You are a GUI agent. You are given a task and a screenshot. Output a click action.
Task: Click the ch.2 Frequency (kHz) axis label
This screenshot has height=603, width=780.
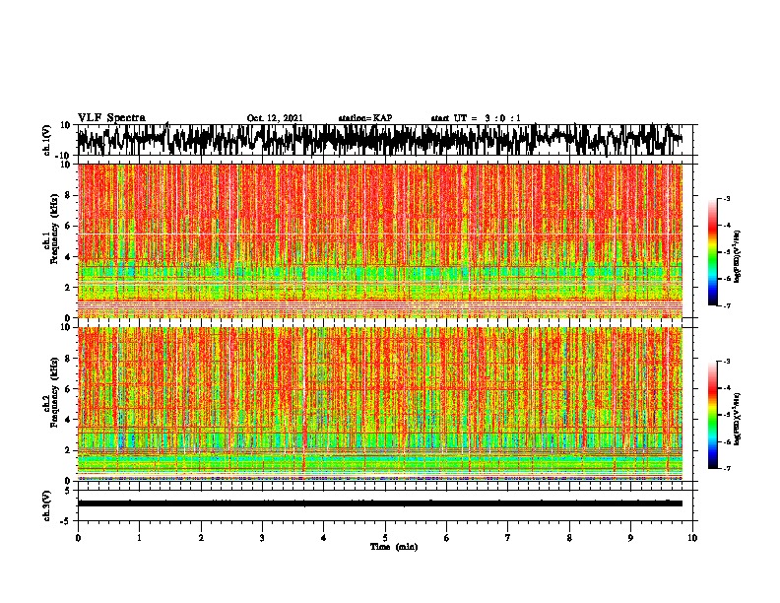(x=54, y=392)
